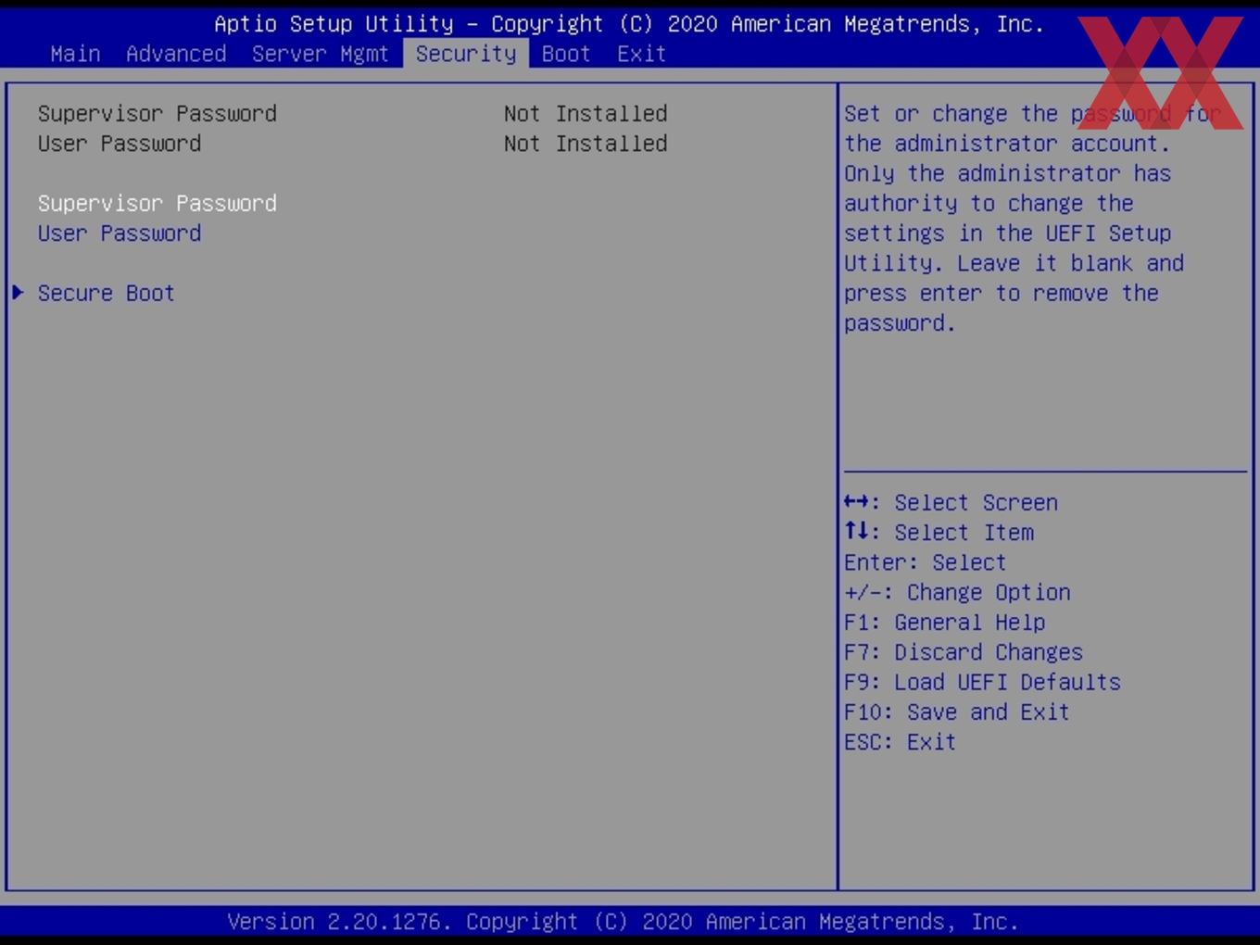Click the Supervisor Password status label
1260x945 pixels.
(x=157, y=113)
